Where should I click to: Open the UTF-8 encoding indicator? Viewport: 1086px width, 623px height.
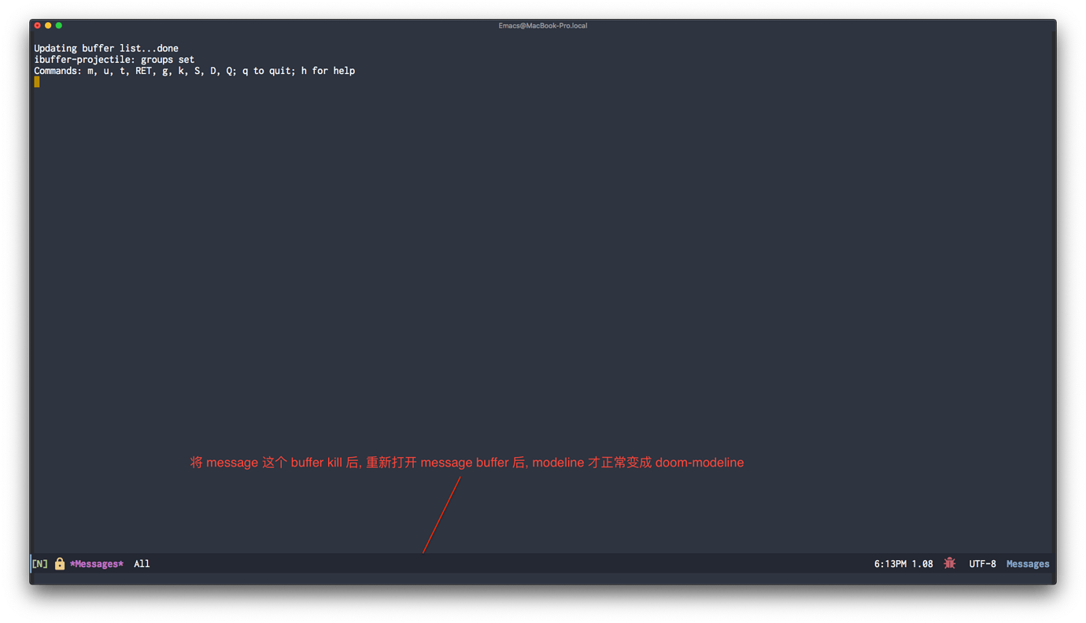click(x=982, y=563)
